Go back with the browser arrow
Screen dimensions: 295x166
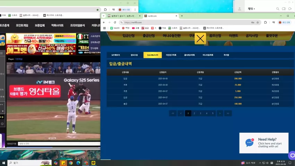pos(104,22)
